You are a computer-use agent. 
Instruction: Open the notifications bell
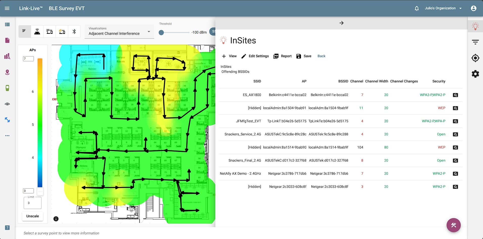417,8
